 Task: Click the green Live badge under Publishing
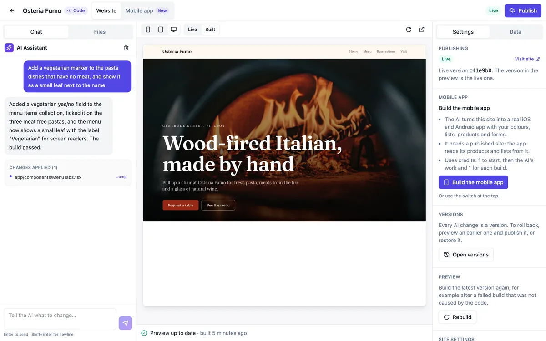click(x=446, y=59)
